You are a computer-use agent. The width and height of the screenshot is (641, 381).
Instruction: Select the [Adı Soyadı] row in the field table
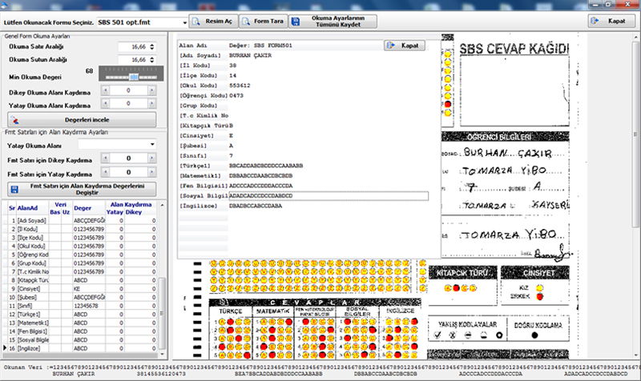(x=79, y=220)
